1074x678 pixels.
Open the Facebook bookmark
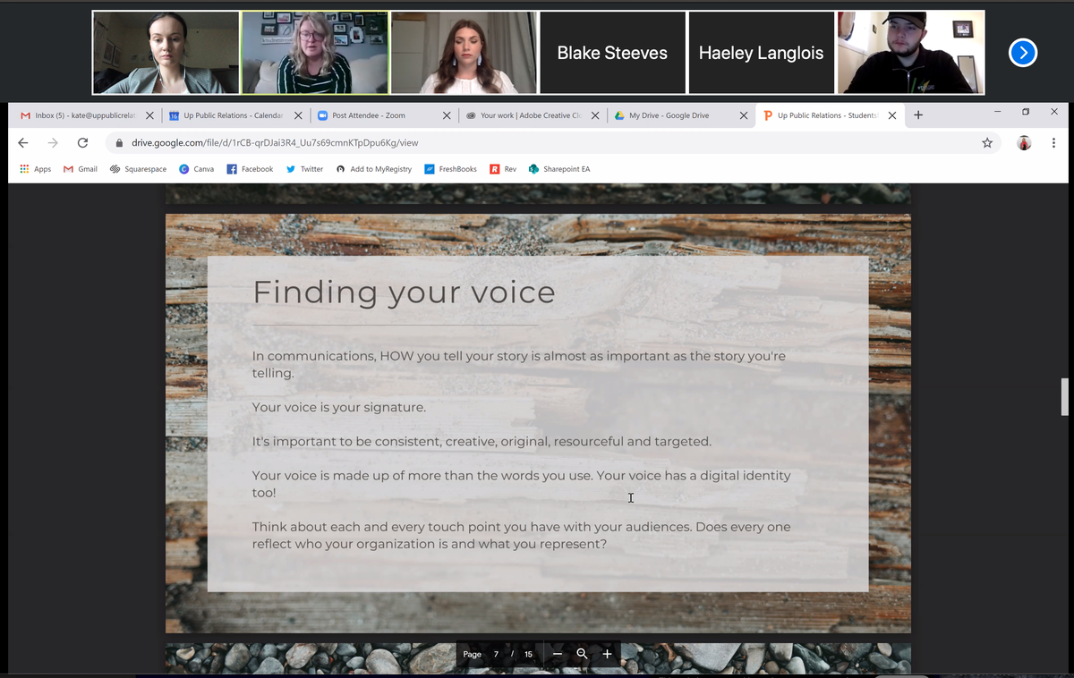pyautogui.click(x=250, y=169)
